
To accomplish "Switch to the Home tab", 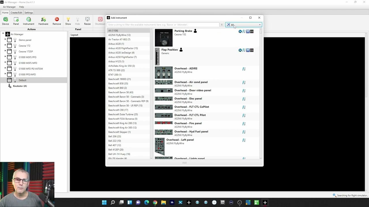I will click(x=5, y=13).
